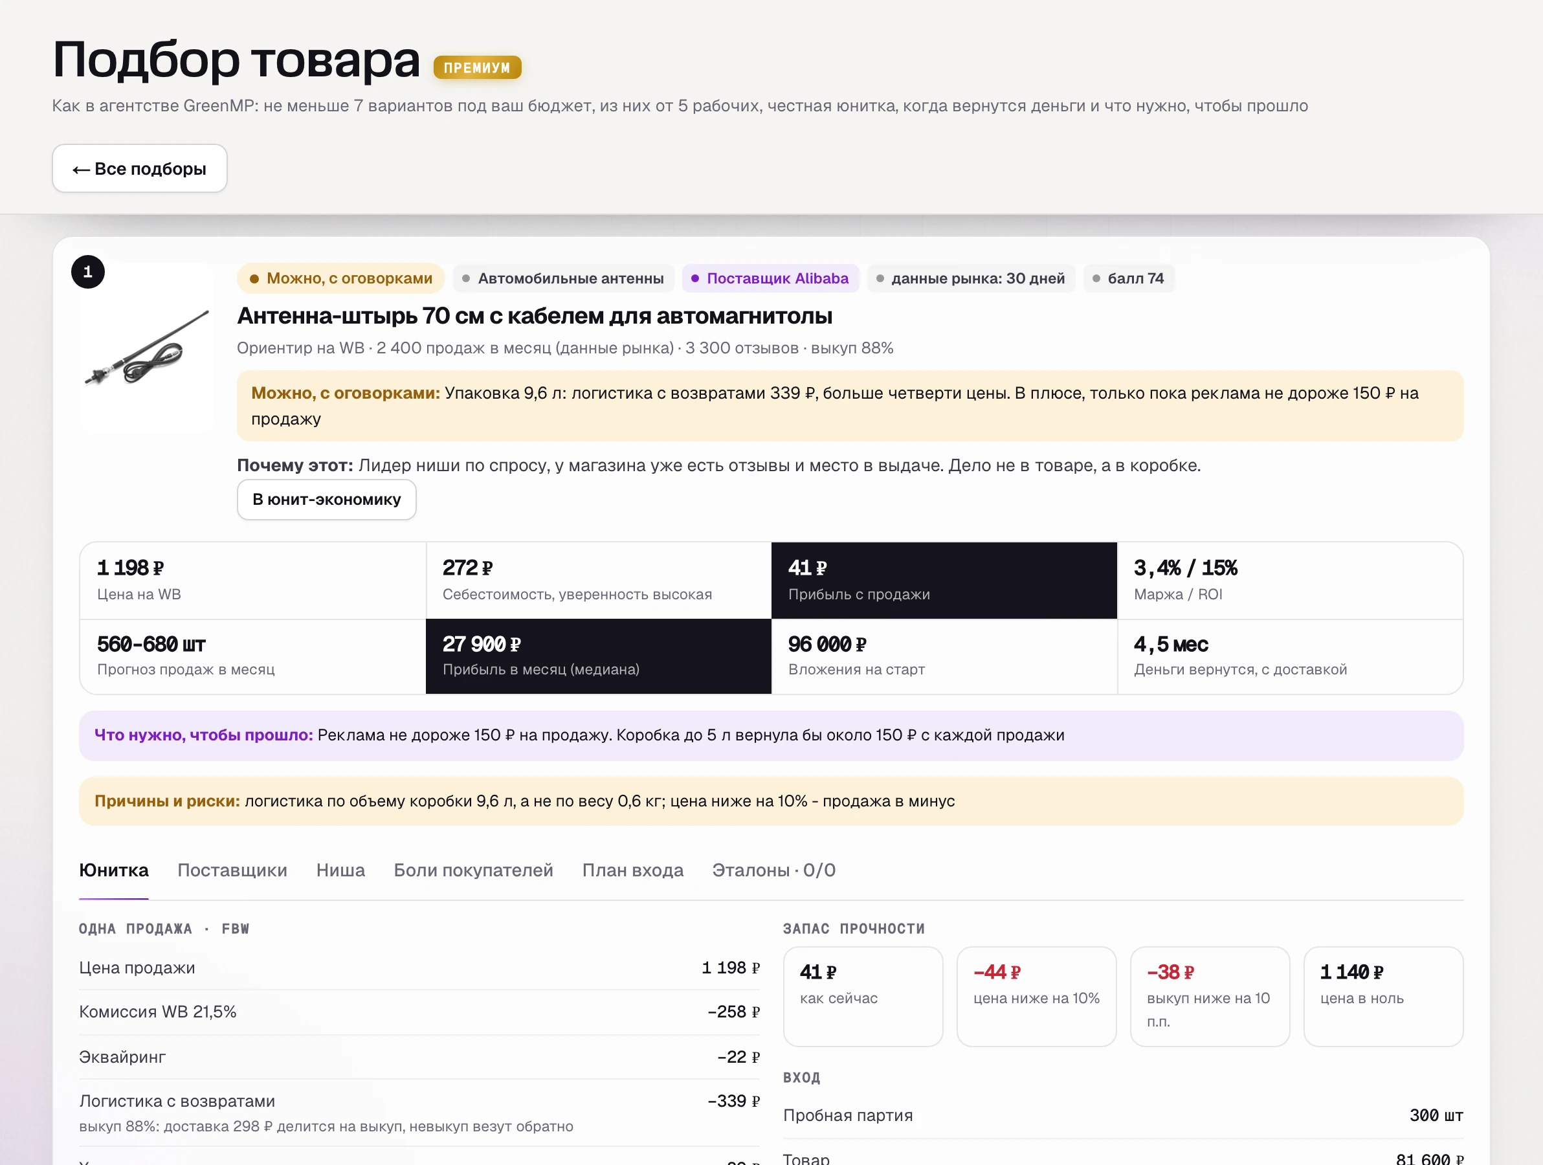Click the "балл 74" score tag
The height and width of the screenshot is (1165, 1543).
[x=1129, y=278]
